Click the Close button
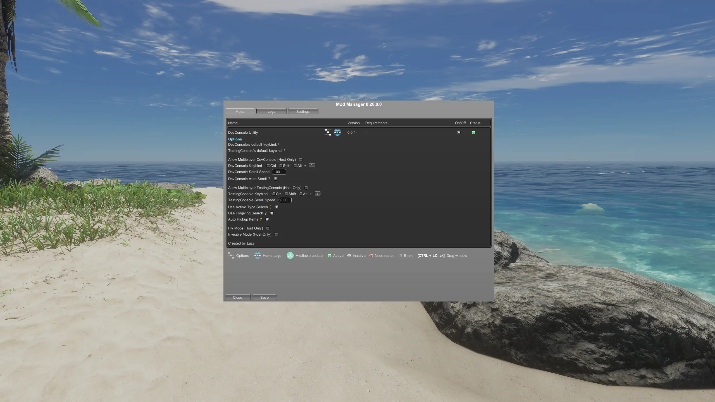Image resolution: width=715 pixels, height=402 pixels. pos(238,297)
